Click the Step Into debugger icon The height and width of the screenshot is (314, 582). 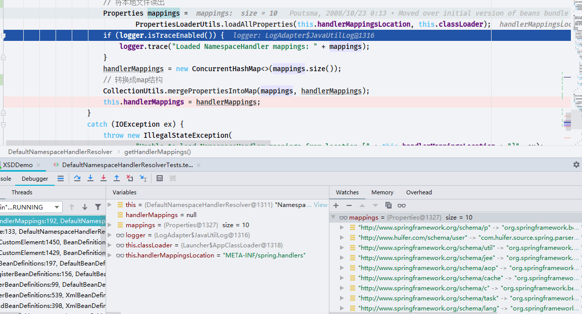[x=90, y=178]
